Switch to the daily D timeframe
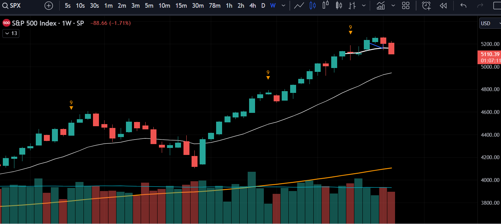The width and height of the screenshot is (501, 224). pyautogui.click(x=263, y=6)
